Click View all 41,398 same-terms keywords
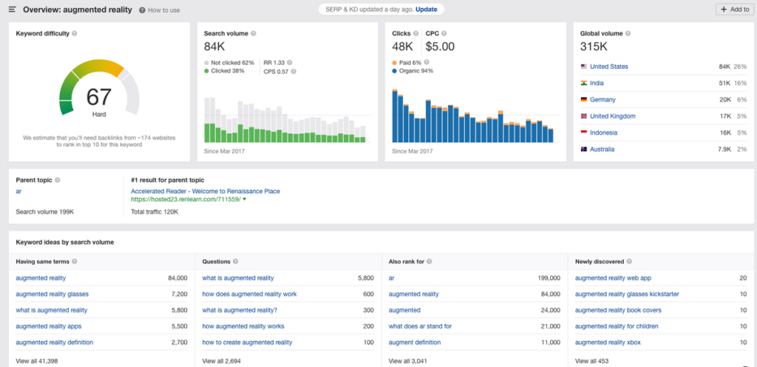Screen dimensions: 757x367 (37, 361)
